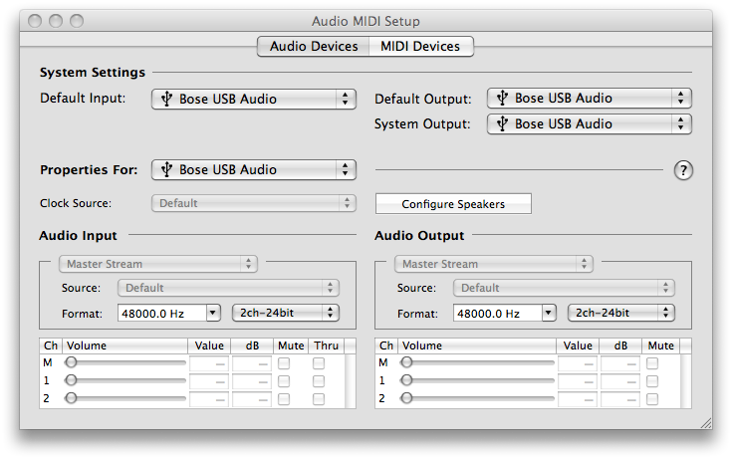Viewport: 732px width, 459px height.
Task: Click the yellow minimize window button
Action: 55,20
